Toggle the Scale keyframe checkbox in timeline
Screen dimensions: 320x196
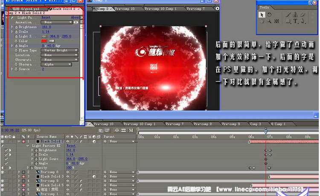6,155
